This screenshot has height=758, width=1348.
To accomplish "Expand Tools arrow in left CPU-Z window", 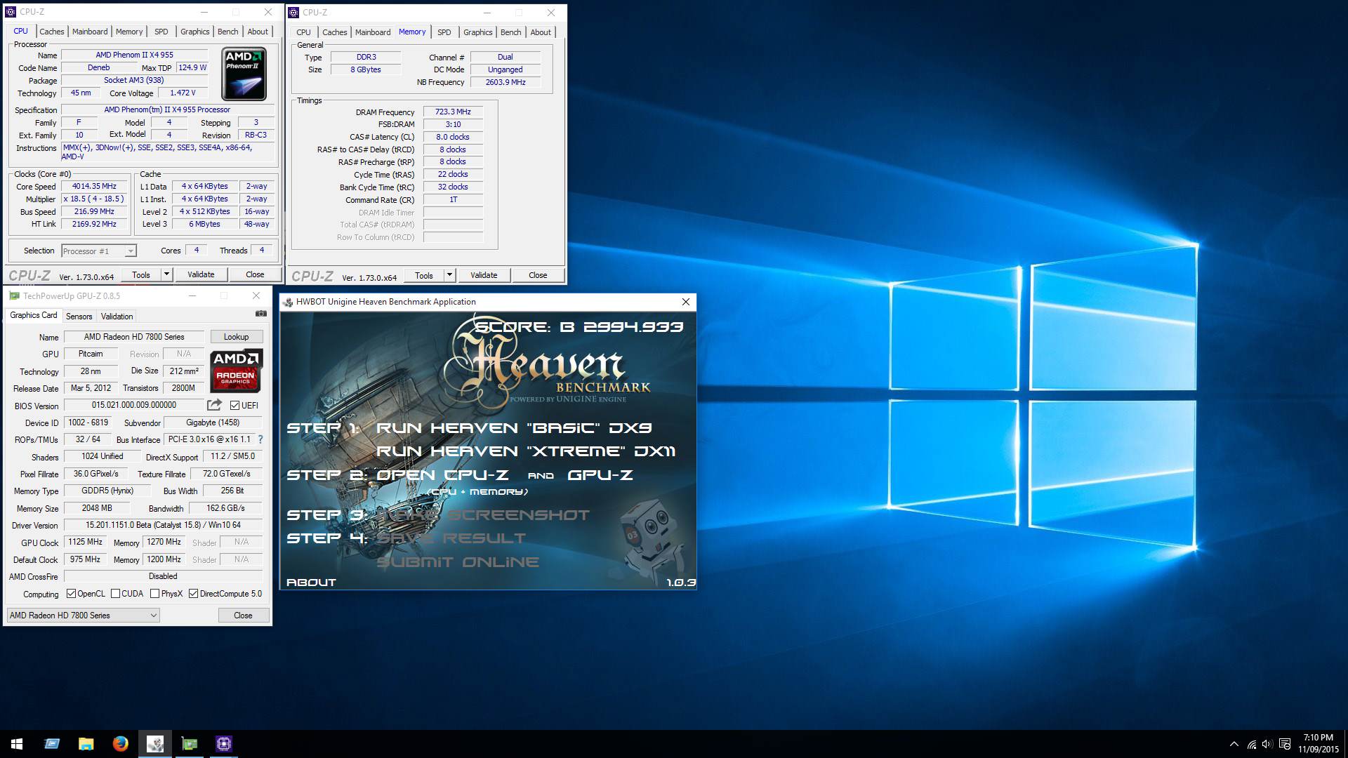I will (166, 274).
